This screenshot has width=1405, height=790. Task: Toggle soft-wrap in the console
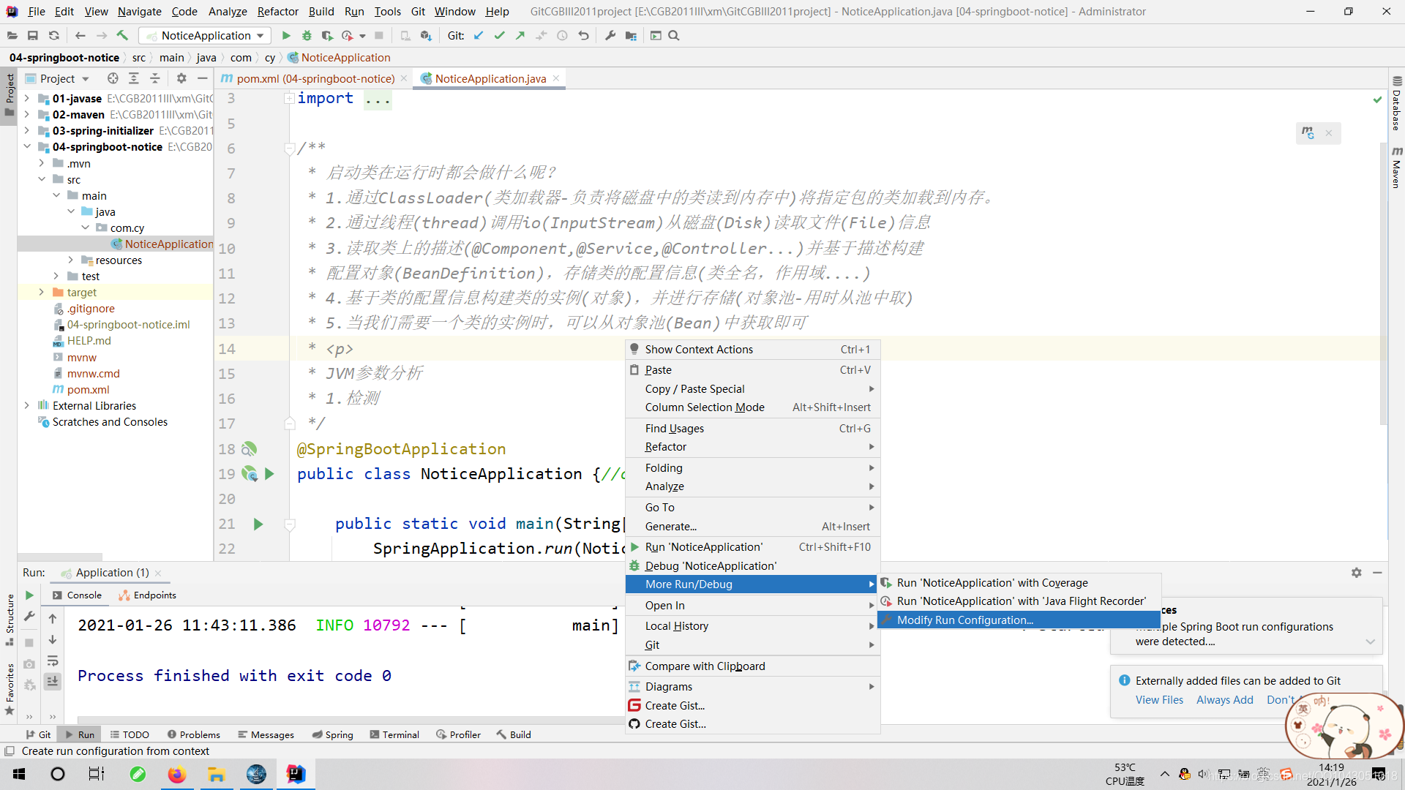tap(53, 661)
